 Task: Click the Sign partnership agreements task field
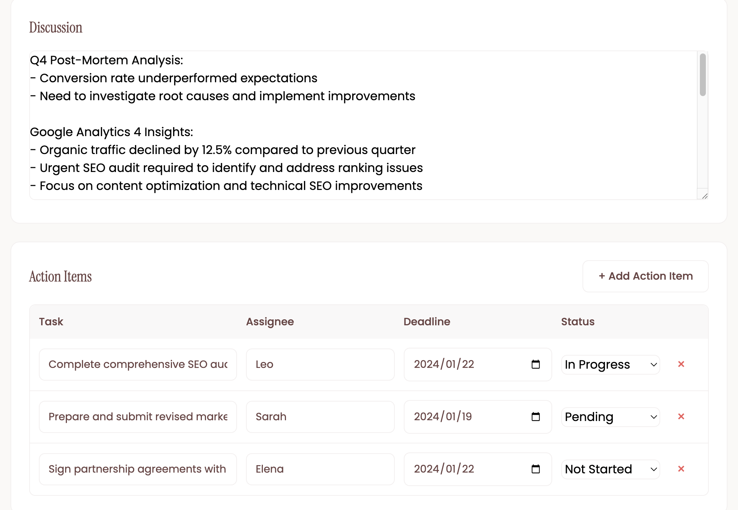pyautogui.click(x=138, y=469)
